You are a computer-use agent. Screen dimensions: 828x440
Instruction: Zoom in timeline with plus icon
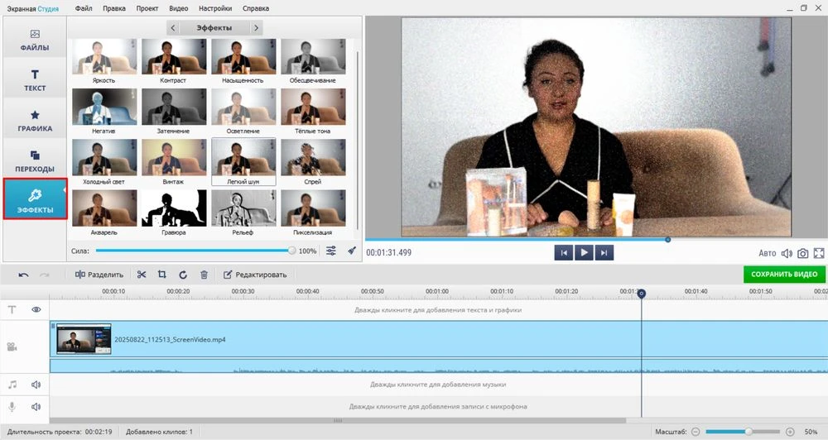[x=789, y=432]
